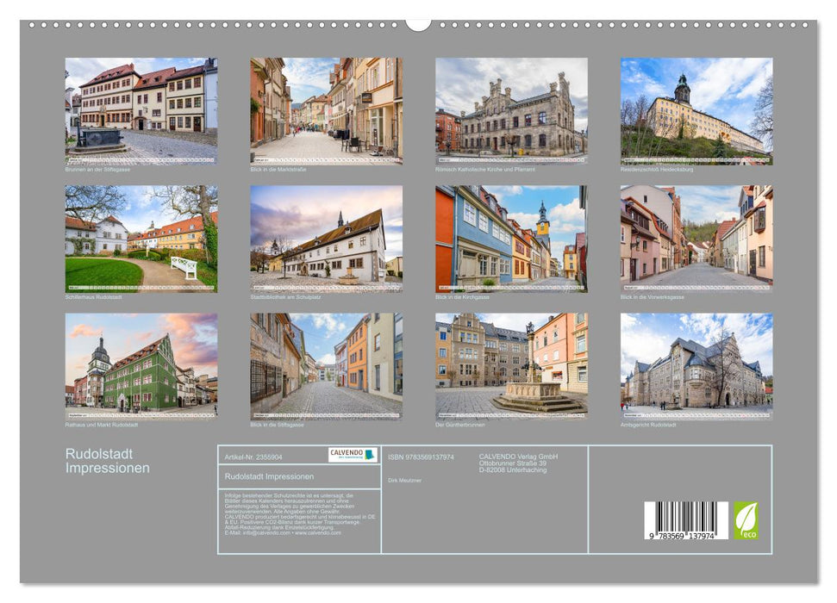Screen dimensions: 837x603
Task: Open the Amtsgericht Rudolstadt photo
Action: [x=696, y=367]
